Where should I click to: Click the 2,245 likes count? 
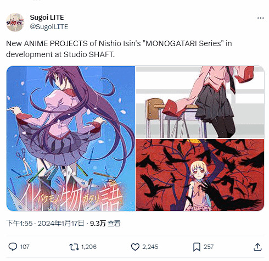pos(150,247)
